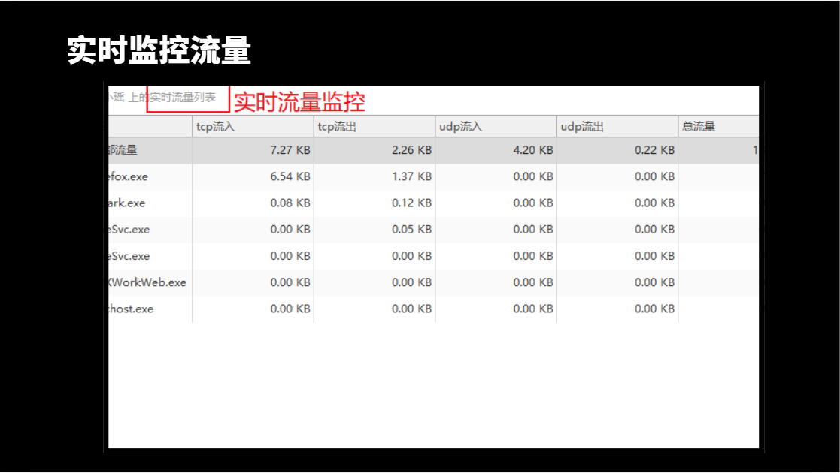Screen dimensions: 840x473
Task: Click the 0.08 KB tcp流入 cell
Action: coord(253,203)
